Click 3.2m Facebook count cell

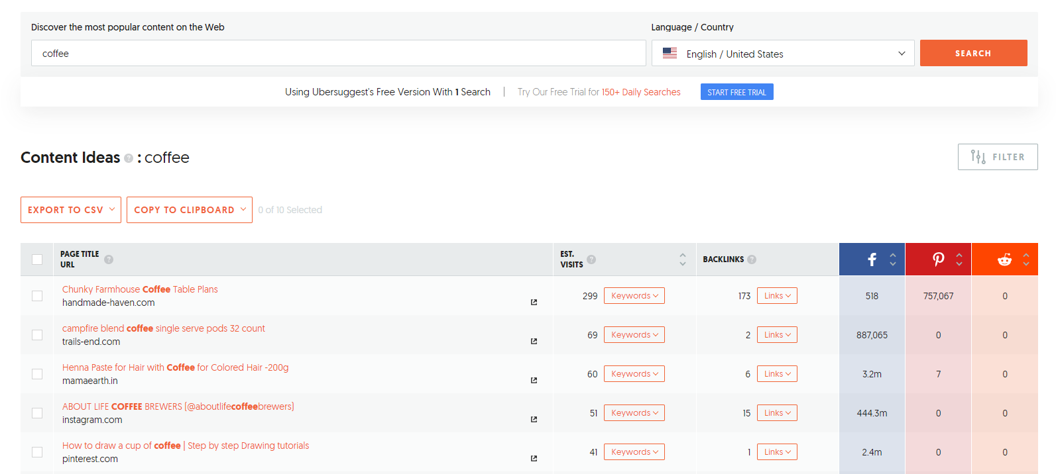coord(872,374)
